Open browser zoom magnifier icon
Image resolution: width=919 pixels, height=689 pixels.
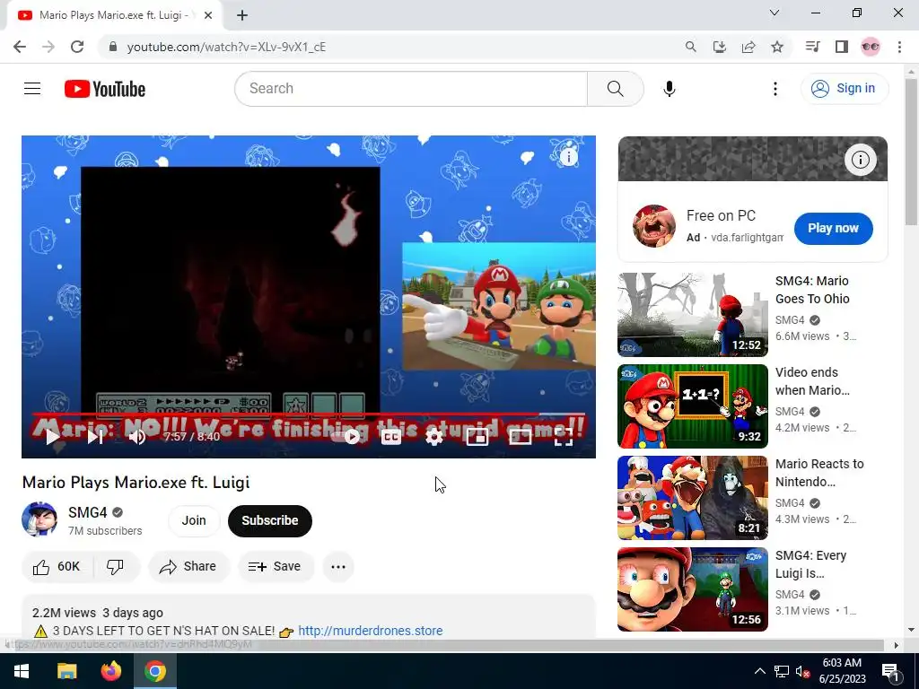(x=691, y=47)
